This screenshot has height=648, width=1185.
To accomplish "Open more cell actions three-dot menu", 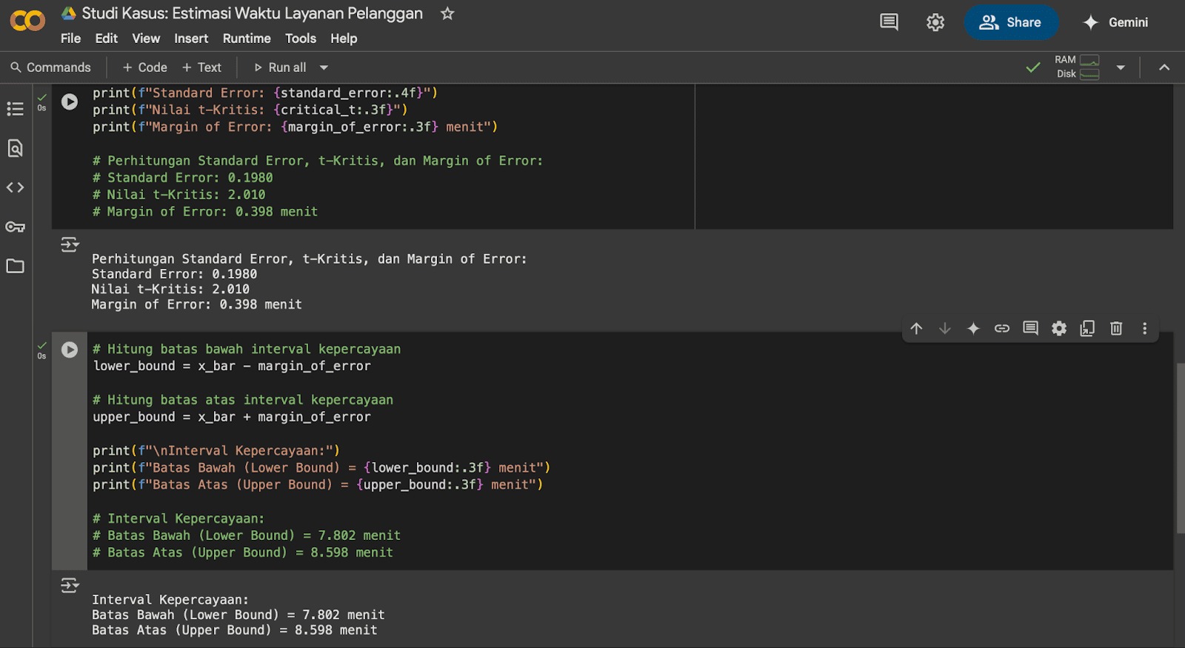I will (x=1144, y=328).
